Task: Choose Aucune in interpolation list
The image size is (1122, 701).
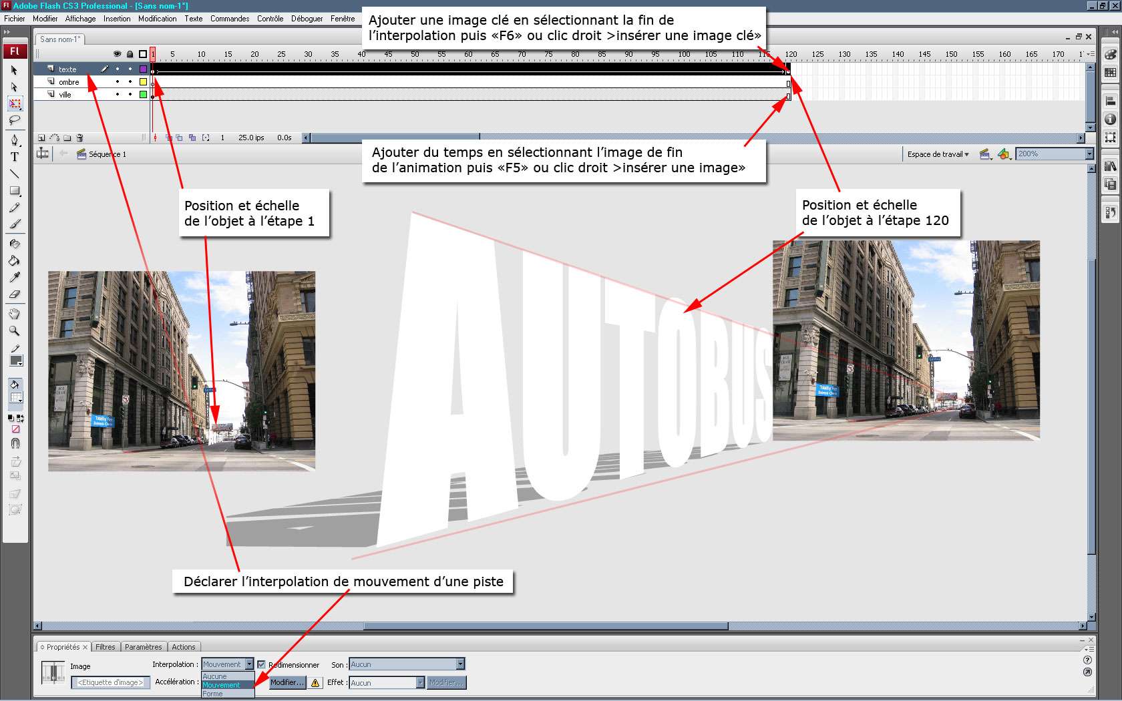Action: coord(228,676)
